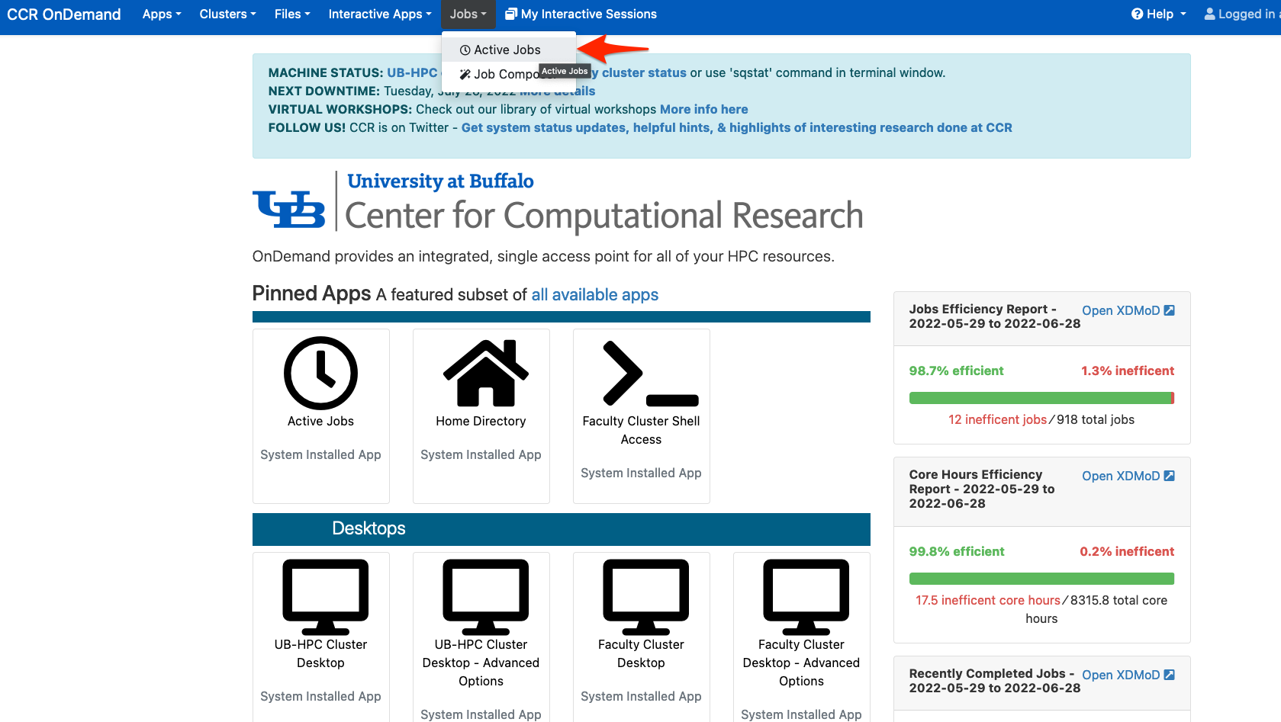Open the Home Directory house icon
The image size is (1281, 722).
tap(485, 373)
